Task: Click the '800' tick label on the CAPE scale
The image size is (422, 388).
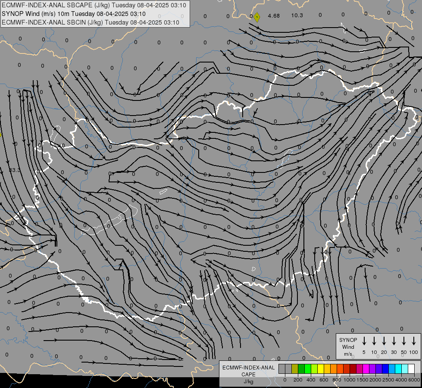Action: (x=337, y=380)
